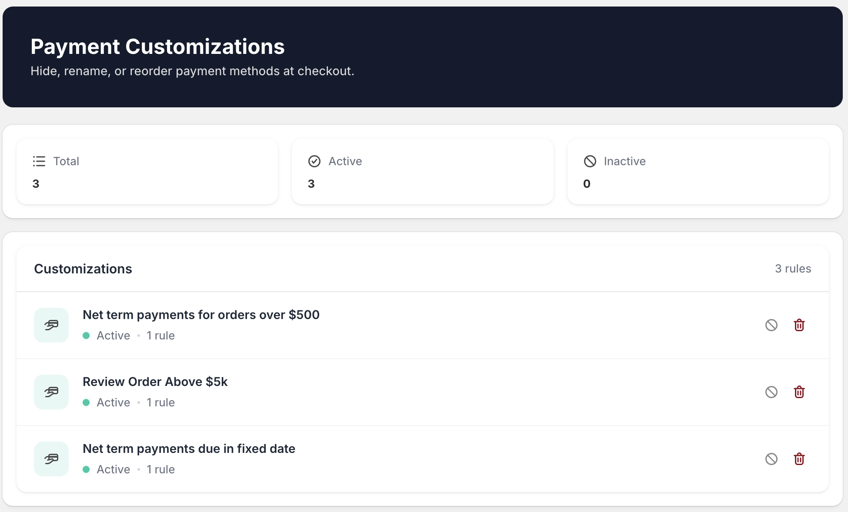Click the '1 rule' text under 'Net term payments due in fixed date'

[160, 469]
